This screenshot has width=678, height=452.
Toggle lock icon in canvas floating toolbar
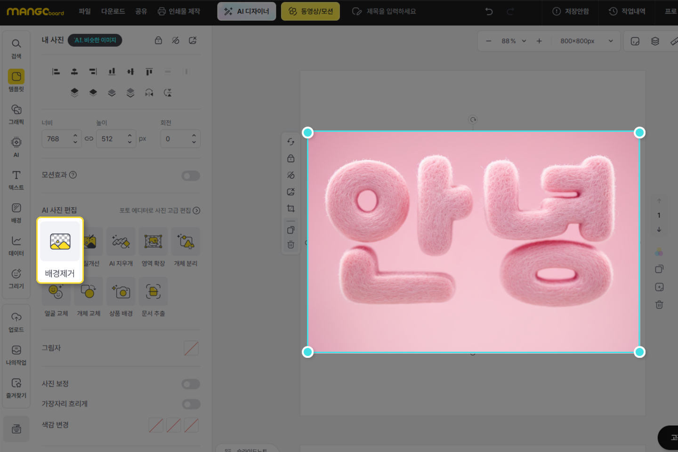pyautogui.click(x=291, y=158)
